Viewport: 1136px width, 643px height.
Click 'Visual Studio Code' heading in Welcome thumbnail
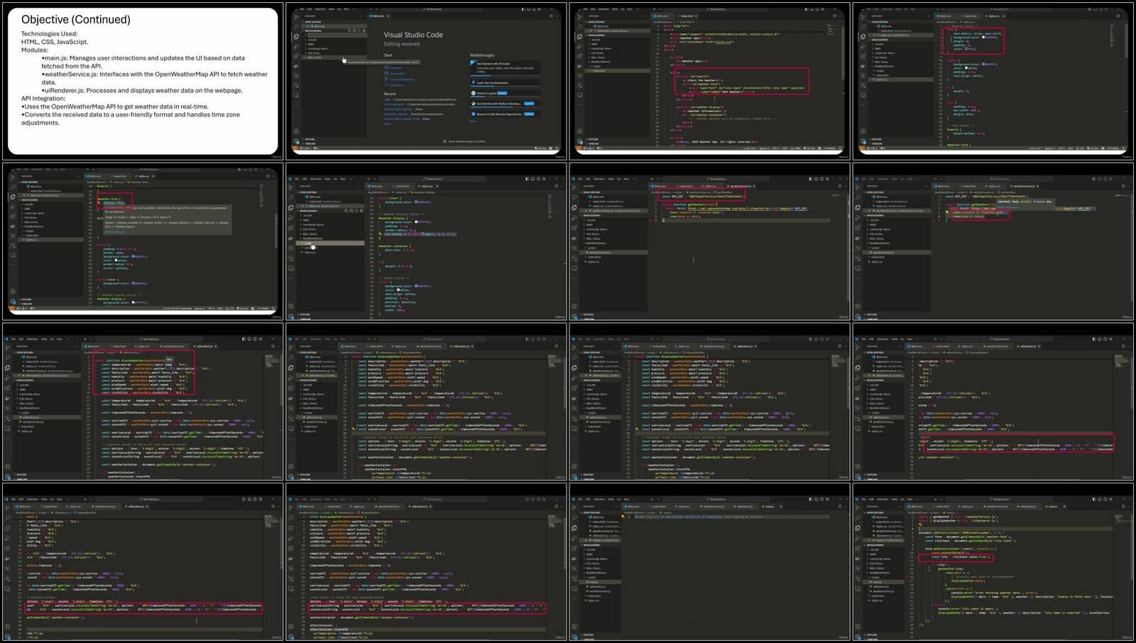[413, 35]
